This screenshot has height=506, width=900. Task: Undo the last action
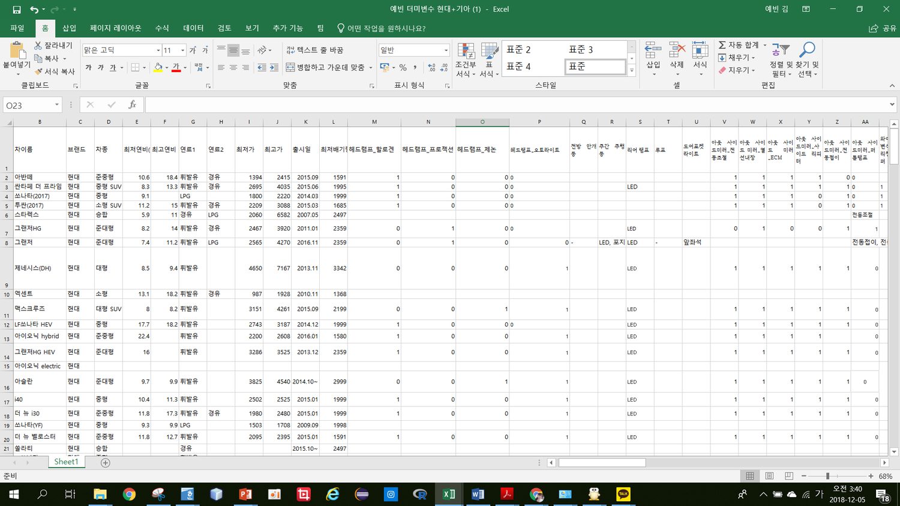[x=34, y=9]
